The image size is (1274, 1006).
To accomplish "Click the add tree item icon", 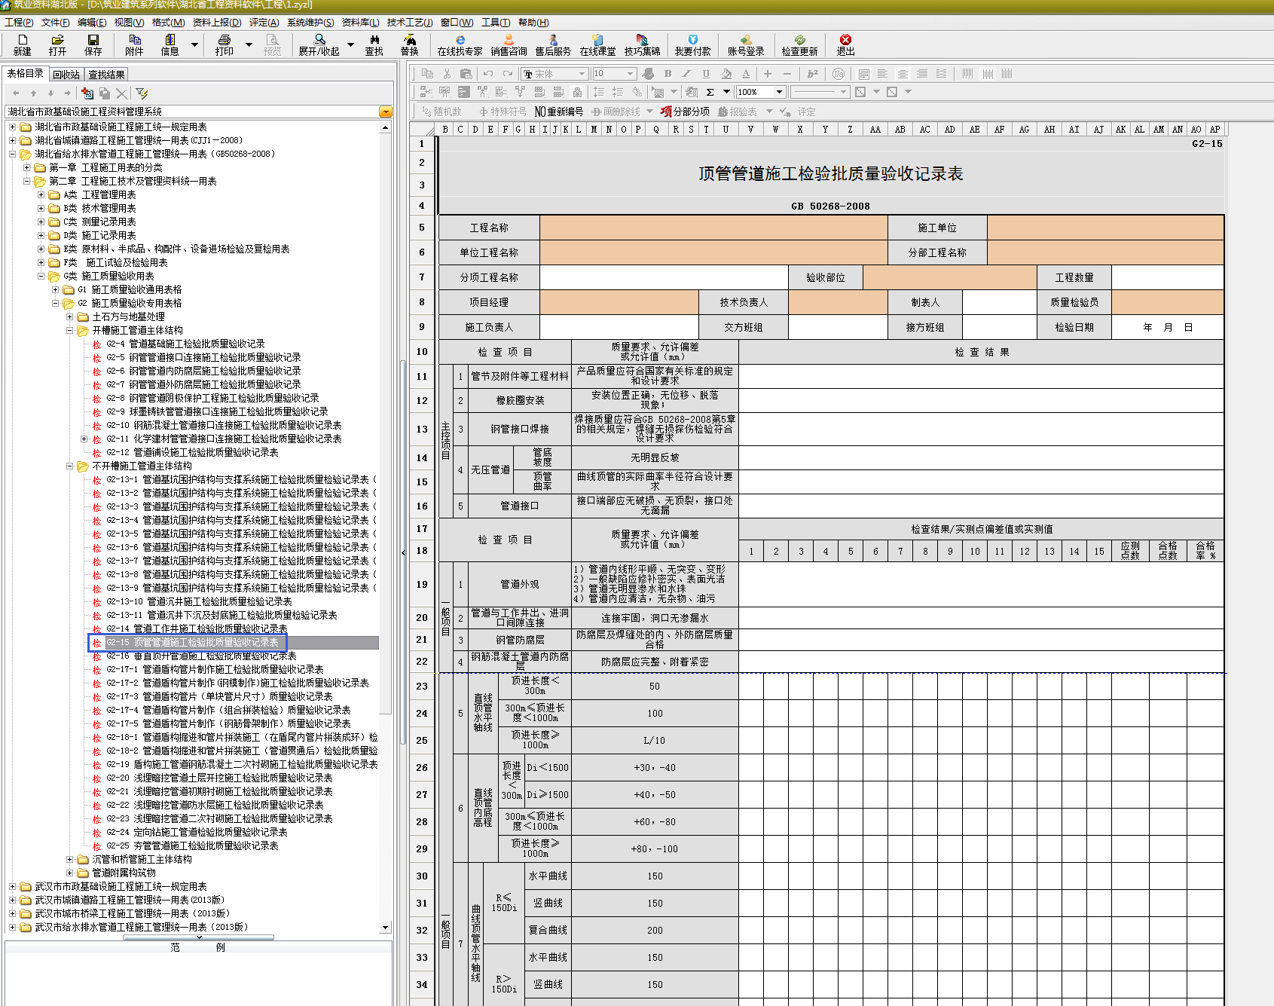I will pos(87,93).
